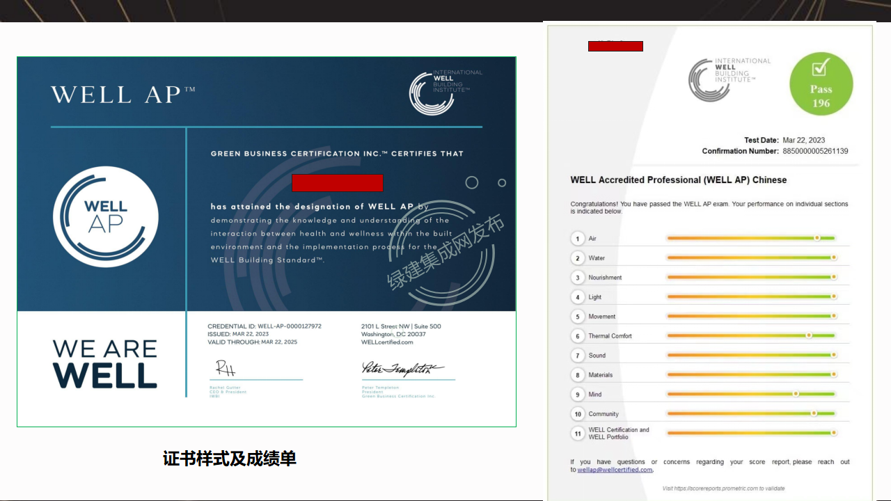
Task: Click the "Nourishment" section label
Action: [x=605, y=278]
